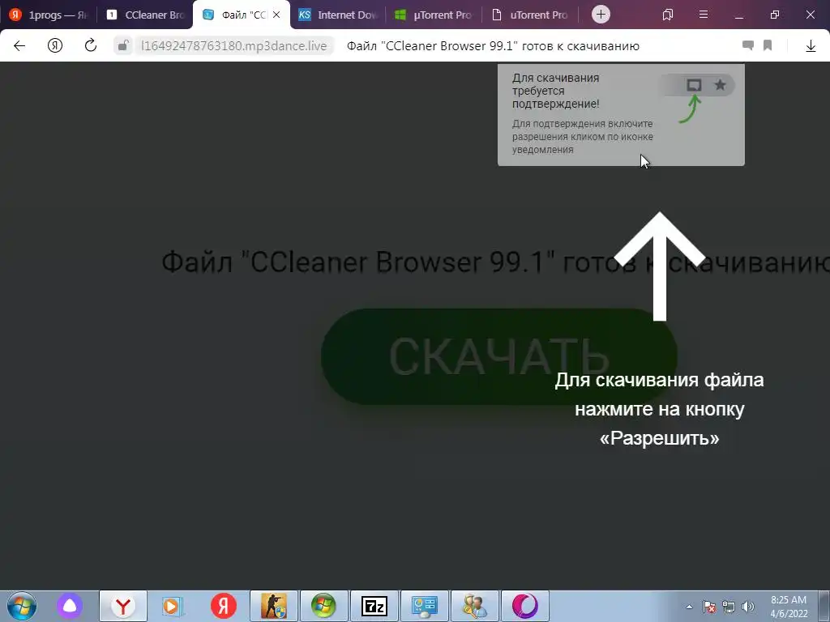This screenshot has height=622, width=830.
Task: Launch Counter-Strike from taskbar
Action: point(274,606)
